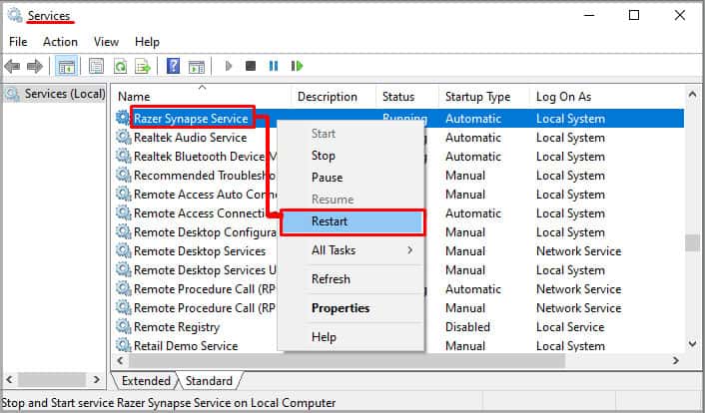Click the Export List toolbar icon

pos(143,67)
